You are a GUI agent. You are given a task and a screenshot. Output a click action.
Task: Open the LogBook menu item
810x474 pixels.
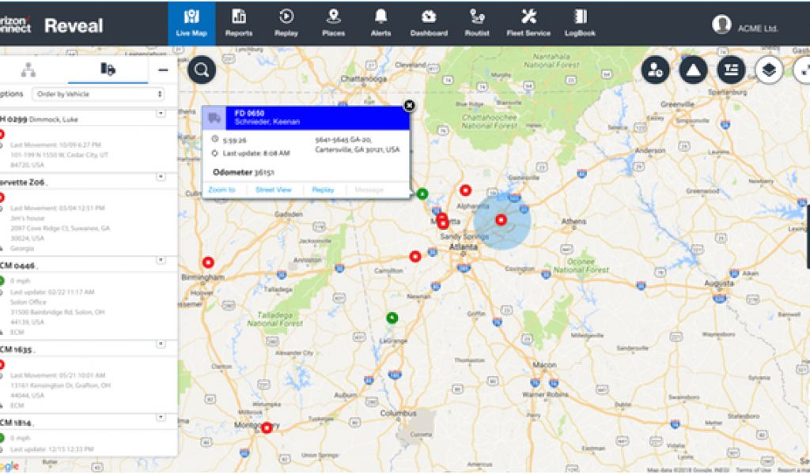click(580, 22)
